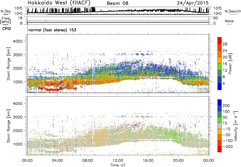
Task: Click the "-200" velocity colorbar value
Action: tap(227, 147)
